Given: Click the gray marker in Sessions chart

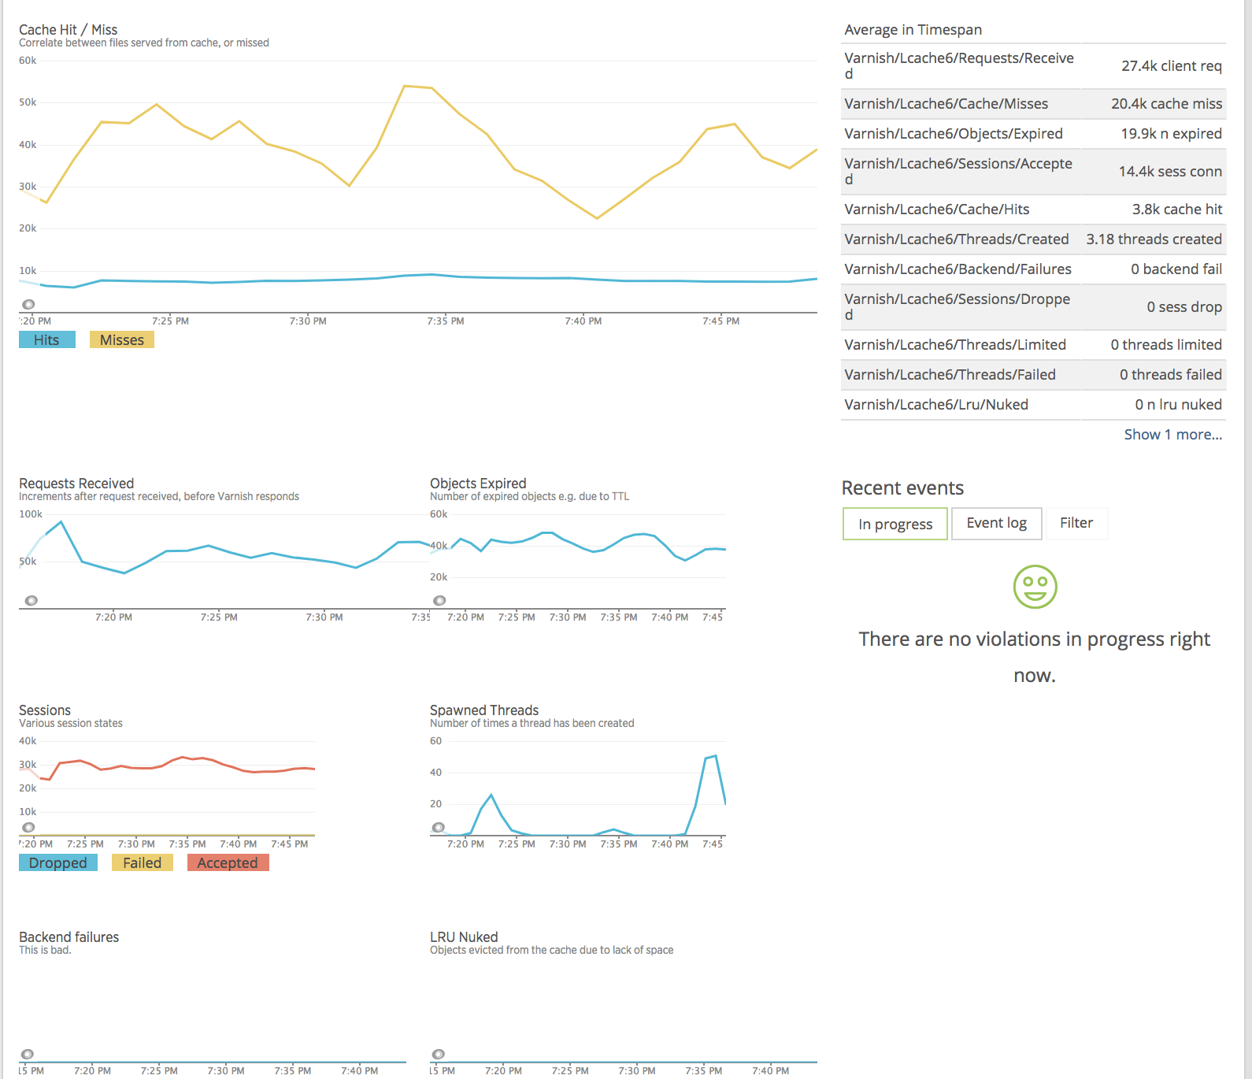Looking at the screenshot, I should 28,828.
